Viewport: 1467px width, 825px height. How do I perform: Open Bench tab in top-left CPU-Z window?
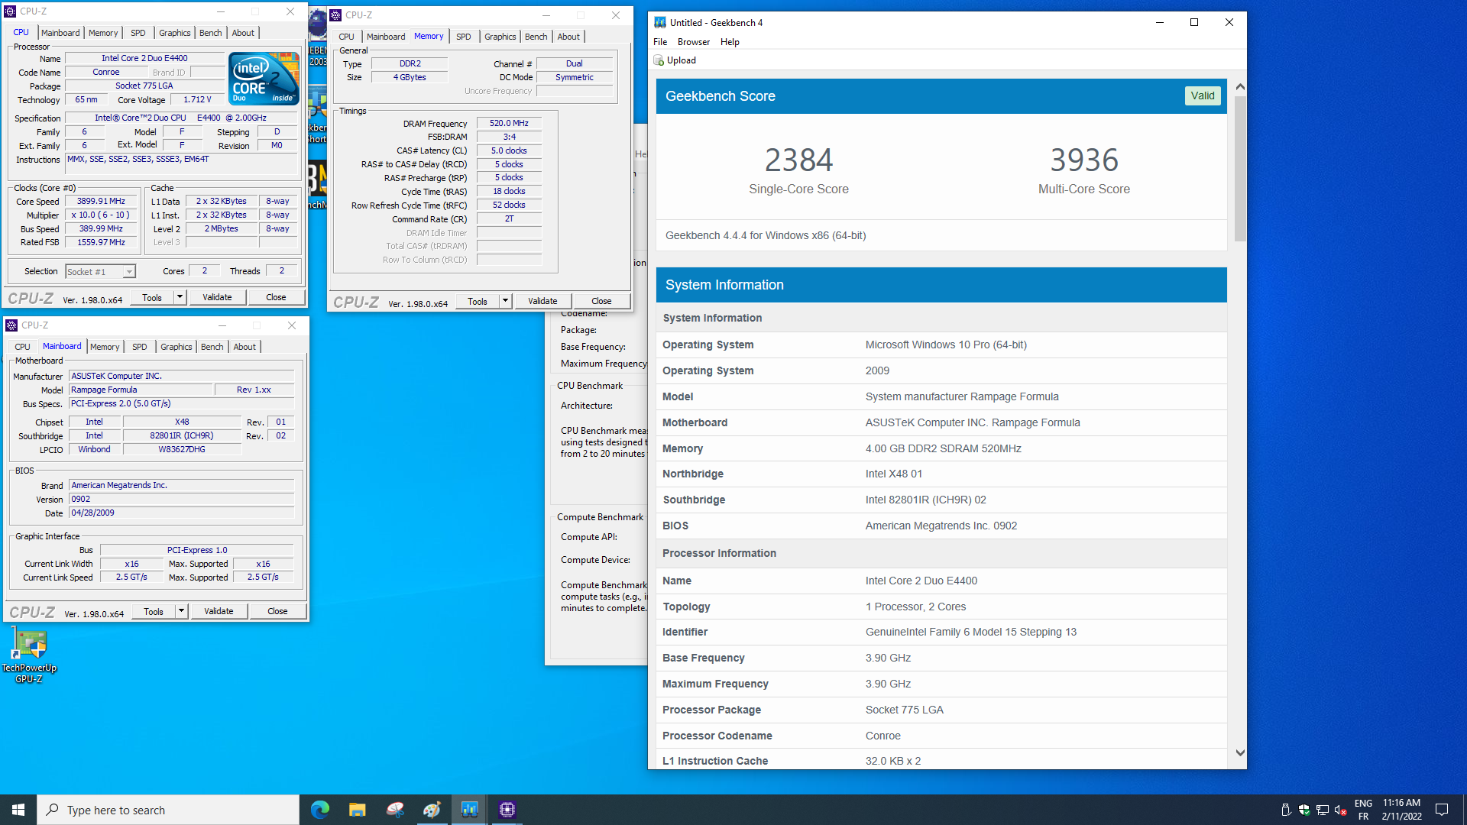[211, 33]
